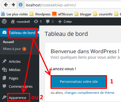Go back with the browser back arrow
The width and height of the screenshot is (121, 102).
pyautogui.click(x=6, y=5)
